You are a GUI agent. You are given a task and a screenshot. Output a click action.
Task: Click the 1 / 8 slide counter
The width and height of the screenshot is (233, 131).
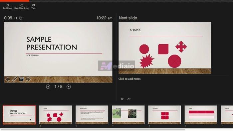58,87
